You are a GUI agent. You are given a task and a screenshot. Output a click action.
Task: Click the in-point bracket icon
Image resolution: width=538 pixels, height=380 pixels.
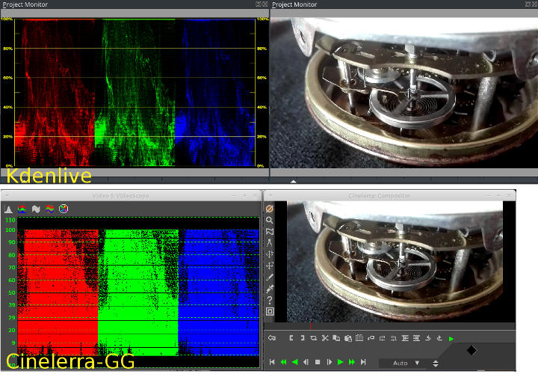[x=291, y=339]
